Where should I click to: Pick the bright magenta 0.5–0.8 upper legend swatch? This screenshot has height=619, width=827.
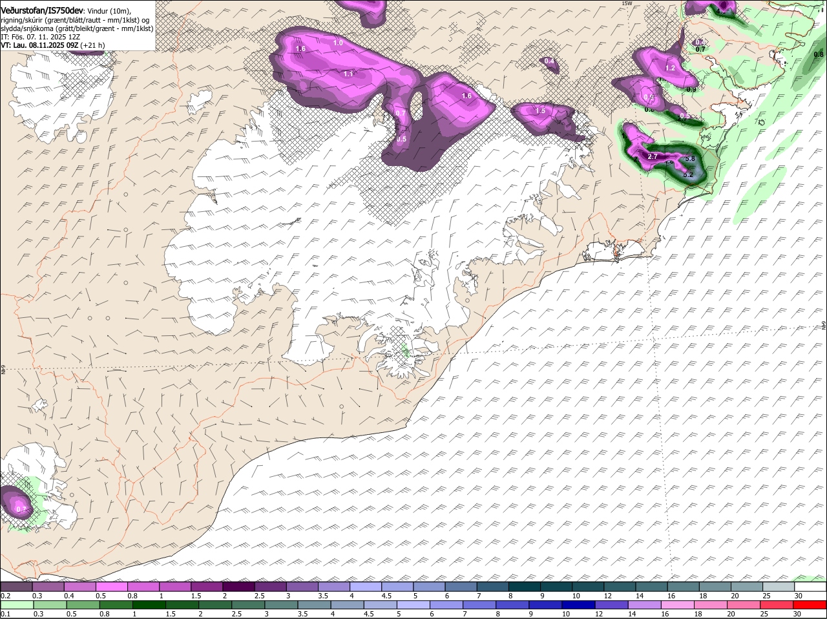pyautogui.click(x=111, y=587)
